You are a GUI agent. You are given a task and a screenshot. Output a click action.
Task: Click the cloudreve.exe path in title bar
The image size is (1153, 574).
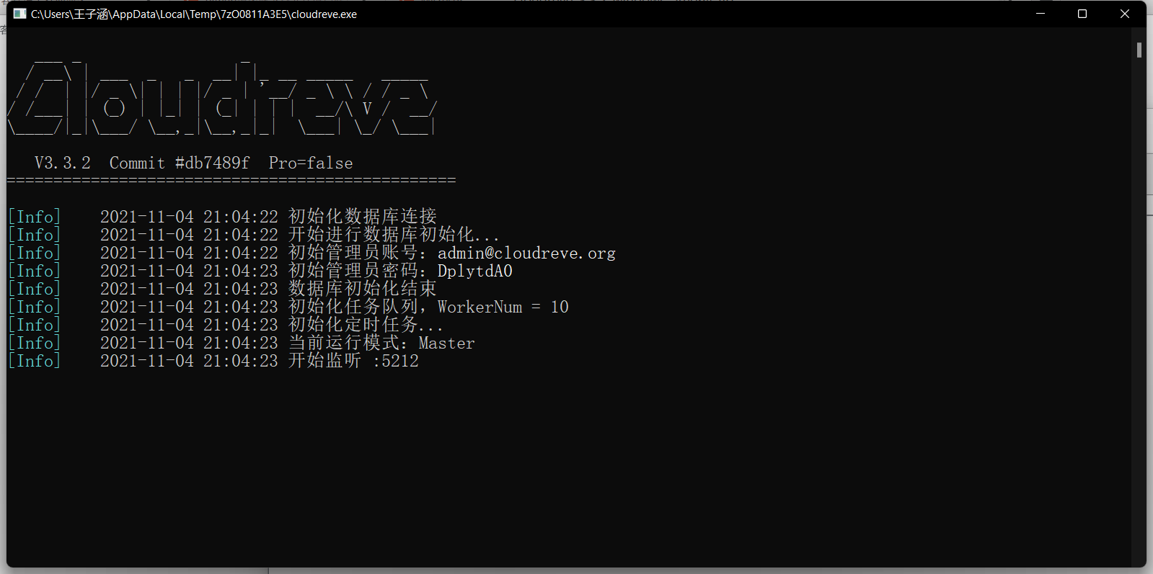(193, 14)
